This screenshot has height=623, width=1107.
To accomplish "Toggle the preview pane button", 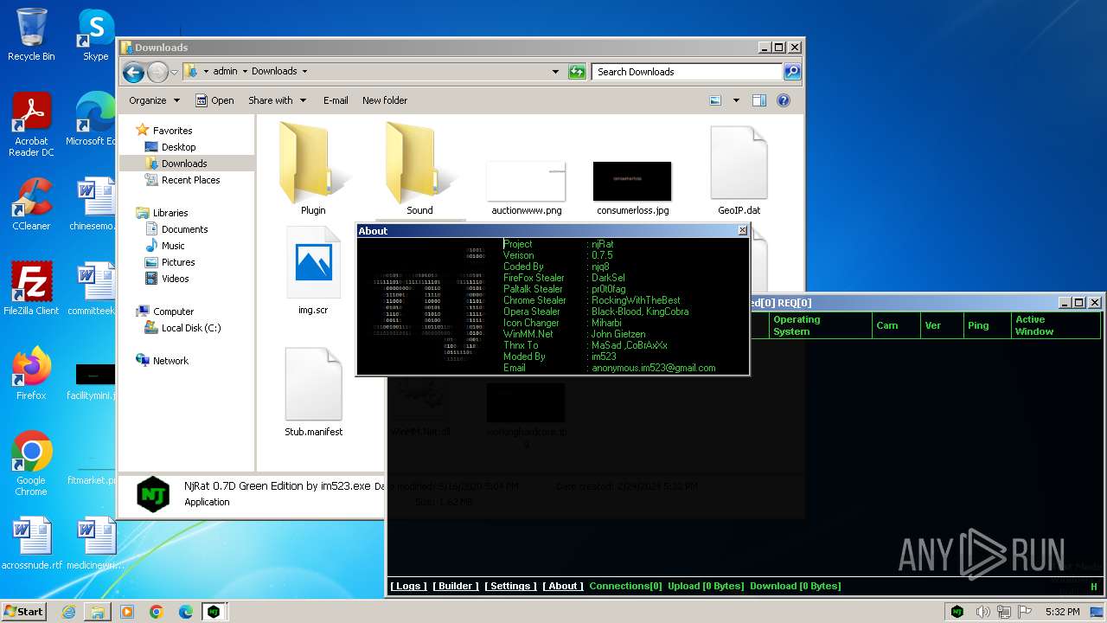I will click(x=759, y=100).
